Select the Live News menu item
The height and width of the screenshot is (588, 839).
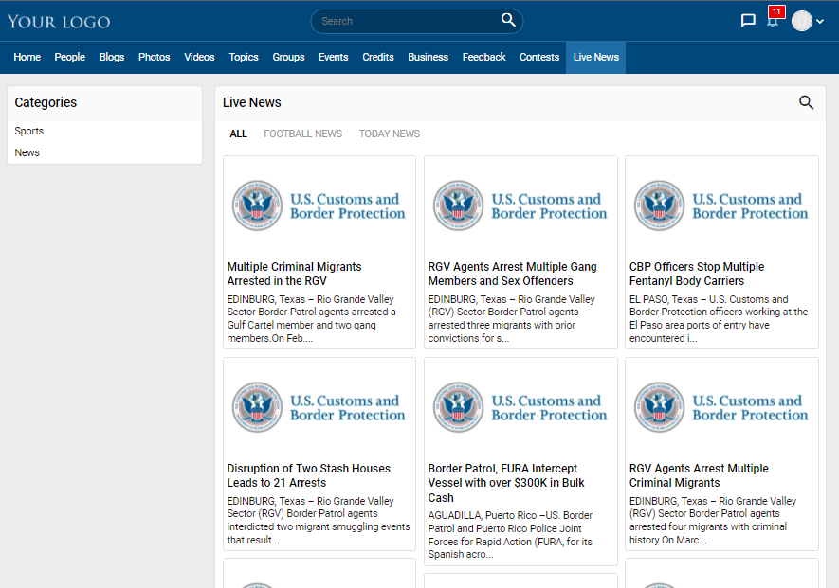(595, 57)
